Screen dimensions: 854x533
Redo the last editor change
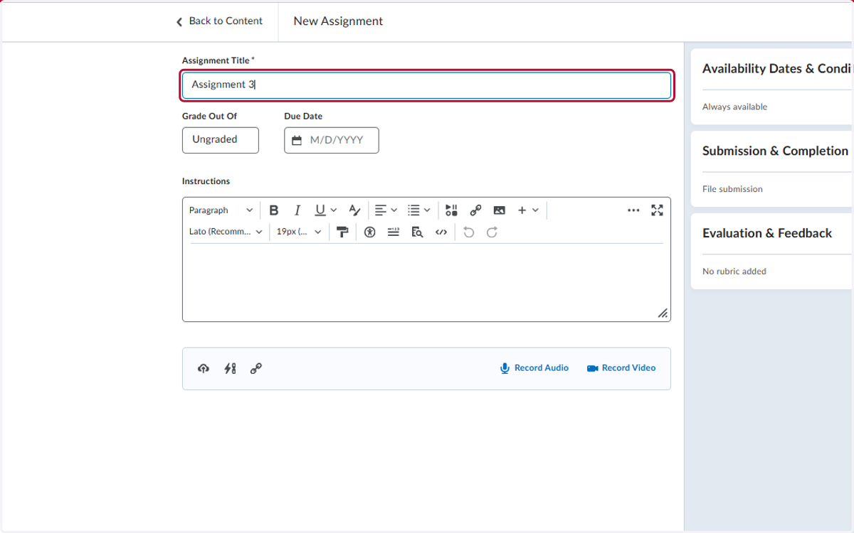492,232
